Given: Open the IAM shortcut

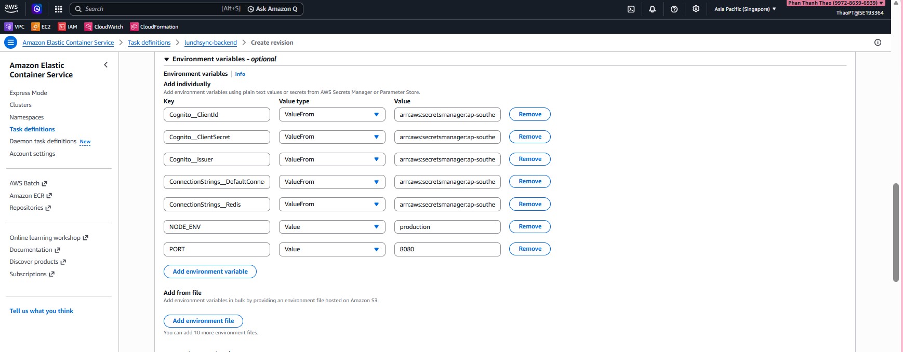Looking at the screenshot, I should [x=68, y=26].
